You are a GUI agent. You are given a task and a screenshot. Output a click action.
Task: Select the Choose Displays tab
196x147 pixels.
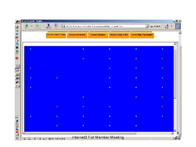click(98, 35)
